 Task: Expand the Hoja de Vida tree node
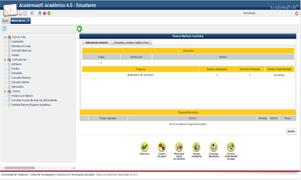pyautogui.click(x=5, y=37)
